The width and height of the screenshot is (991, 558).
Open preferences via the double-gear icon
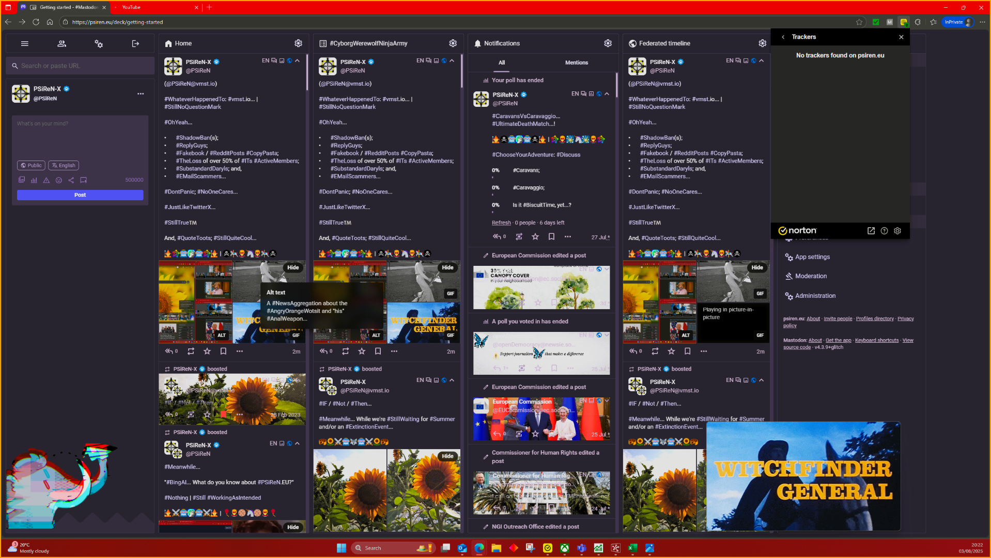[x=99, y=44]
